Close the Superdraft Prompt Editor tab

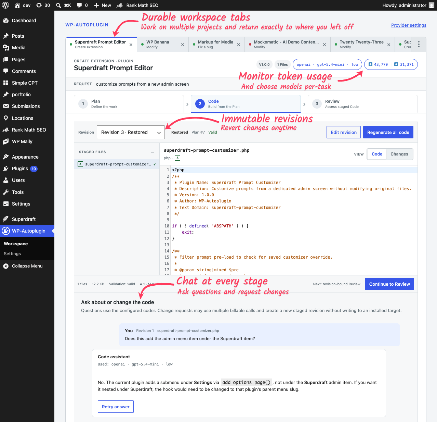pos(131,45)
